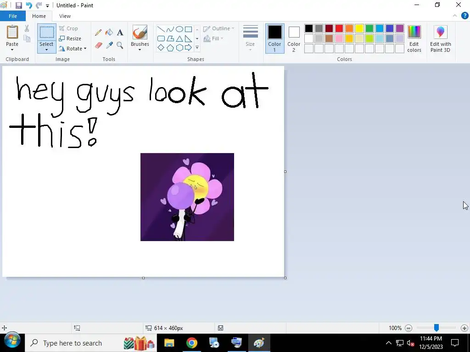The height and width of the screenshot is (352, 470).
Task: Click the zoom in plus button
Action: pyautogui.click(x=464, y=328)
